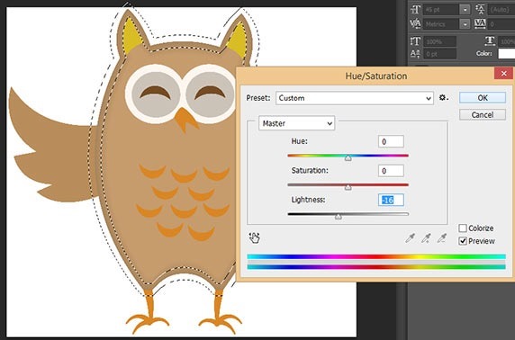Activate the on-image adjustment hand tool
Viewport: 515px width, 340px height.
(x=254, y=237)
